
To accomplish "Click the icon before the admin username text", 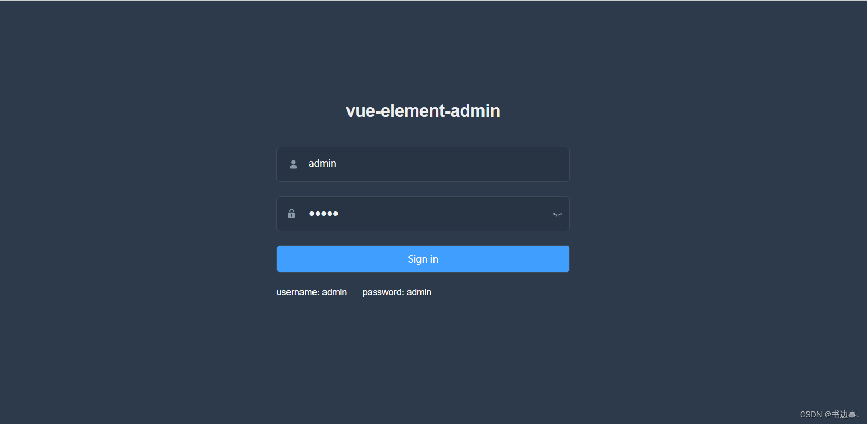I will [x=293, y=164].
